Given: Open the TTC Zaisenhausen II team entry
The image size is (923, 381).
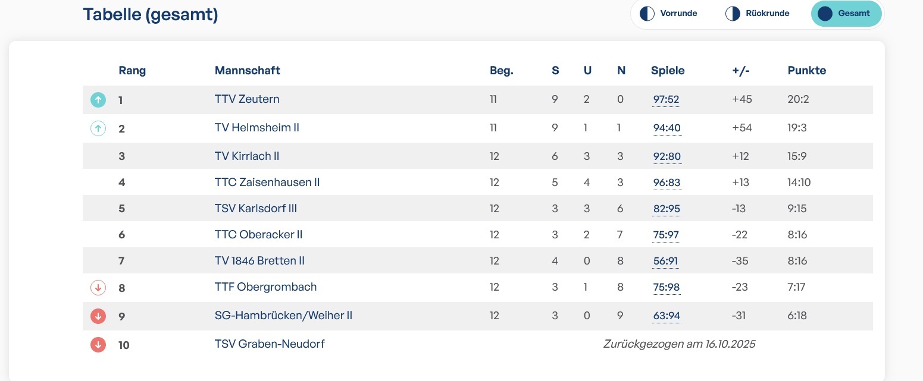Looking at the screenshot, I should 267,182.
